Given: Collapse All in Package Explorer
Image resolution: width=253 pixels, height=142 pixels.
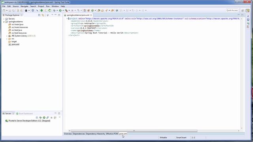Looking at the screenshot, I should coord(39,15).
